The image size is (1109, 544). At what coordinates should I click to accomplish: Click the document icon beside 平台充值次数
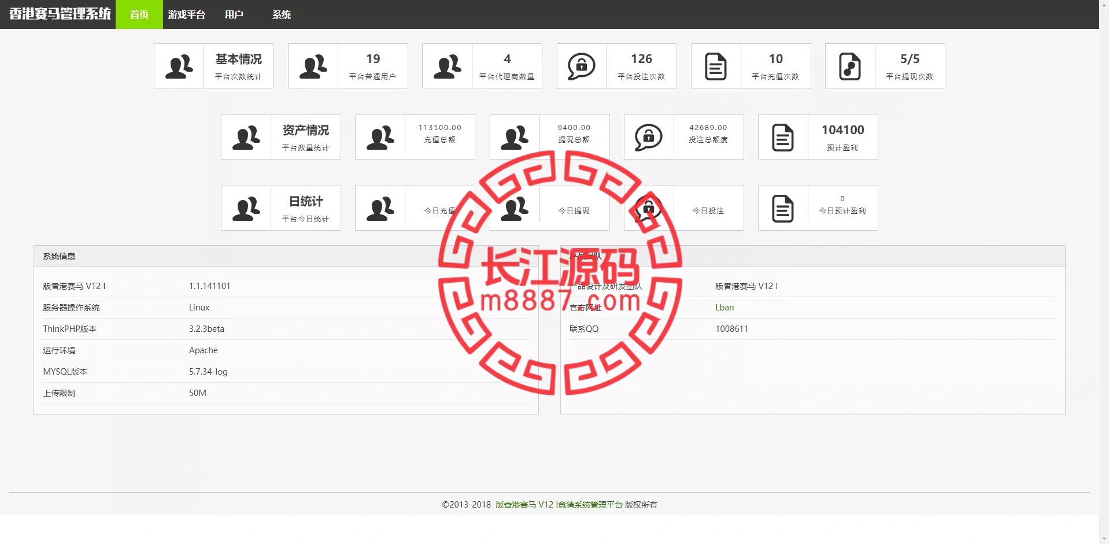point(716,66)
